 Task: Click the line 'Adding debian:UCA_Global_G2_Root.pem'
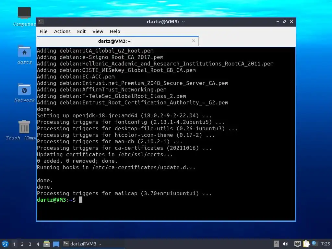point(95,51)
